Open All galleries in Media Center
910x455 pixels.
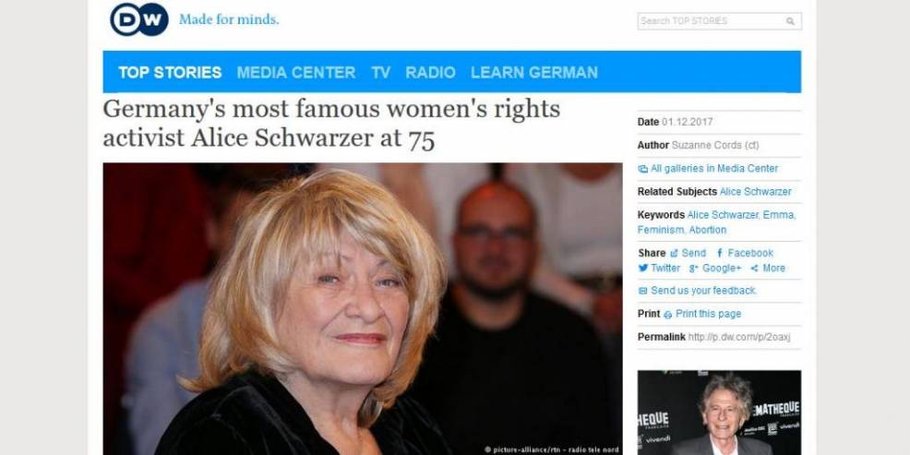[714, 168]
